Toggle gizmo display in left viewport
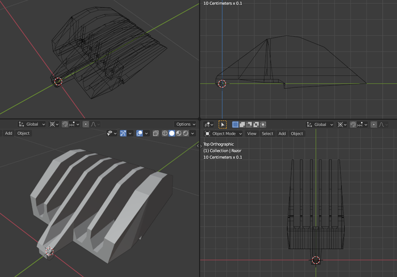Screen dimensions: 397x277 pyautogui.click(x=123, y=134)
